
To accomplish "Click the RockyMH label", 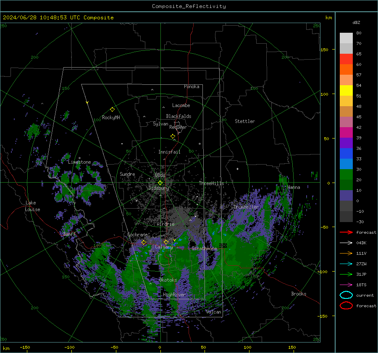I will coord(111,118).
